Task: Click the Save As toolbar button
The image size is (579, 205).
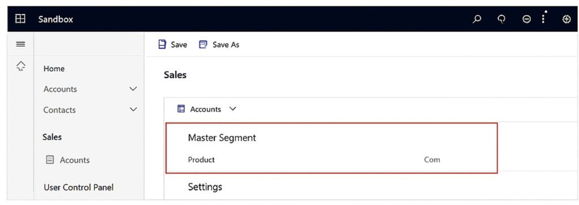Action: click(219, 45)
